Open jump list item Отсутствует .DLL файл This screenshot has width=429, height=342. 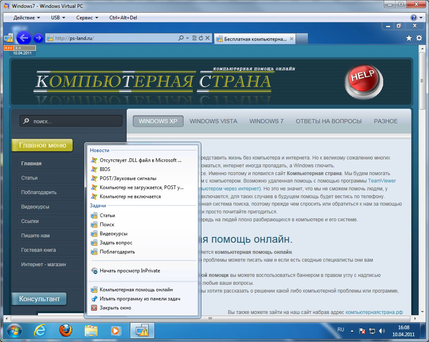click(x=142, y=160)
